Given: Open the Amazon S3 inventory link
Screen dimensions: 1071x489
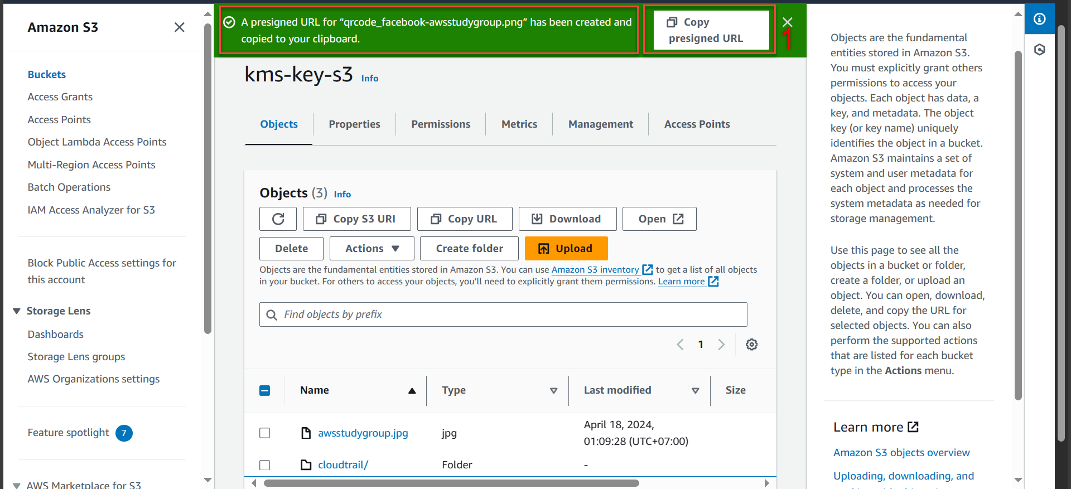Looking at the screenshot, I should point(602,270).
